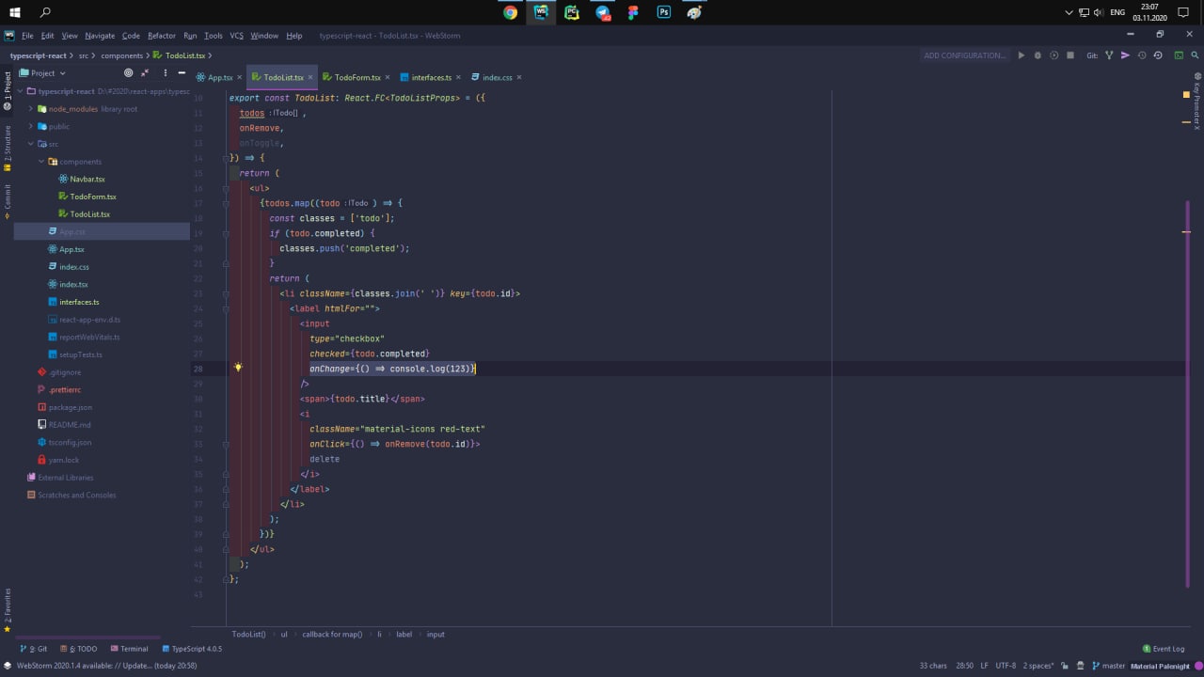This screenshot has height=677, width=1204.
Task: Click the Search Everywhere magnifier icon
Action: pyautogui.click(x=1195, y=55)
